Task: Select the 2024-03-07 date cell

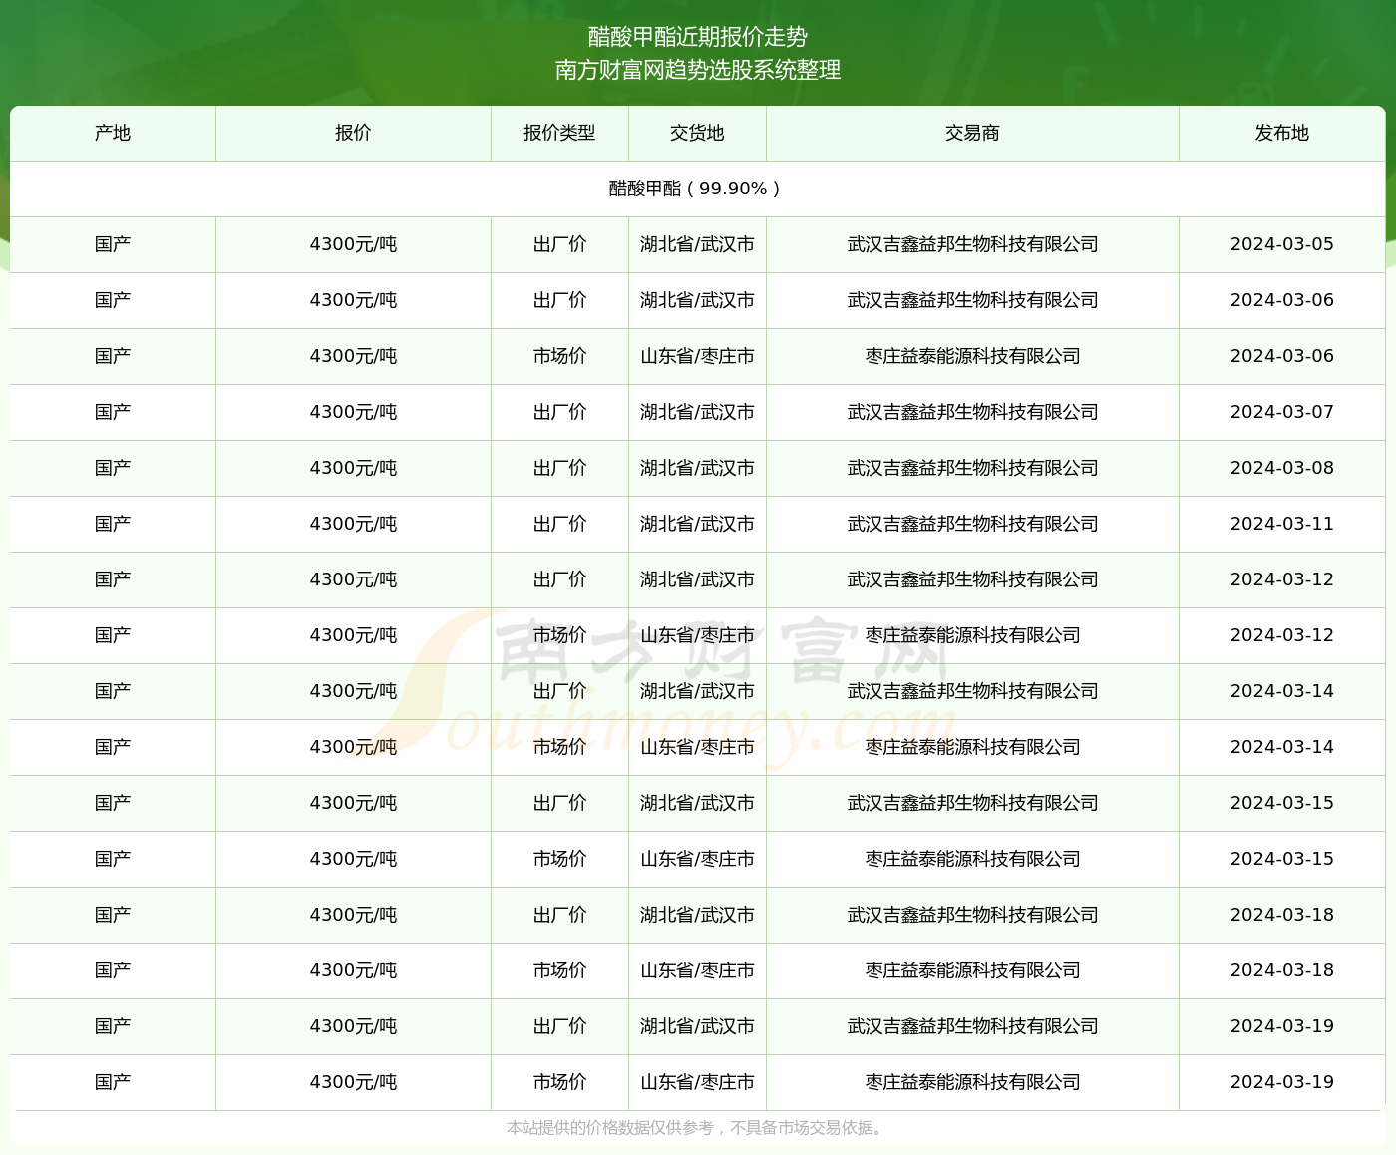Action: pos(1281,412)
